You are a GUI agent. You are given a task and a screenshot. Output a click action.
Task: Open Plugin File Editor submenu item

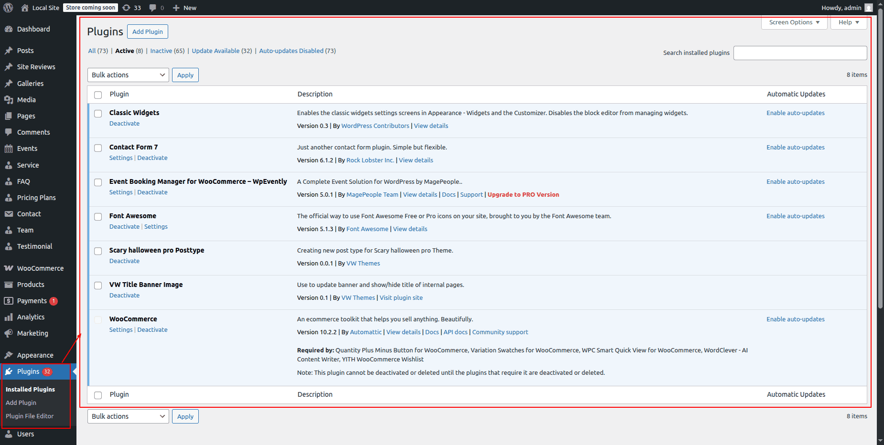click(x=30, y=416)
